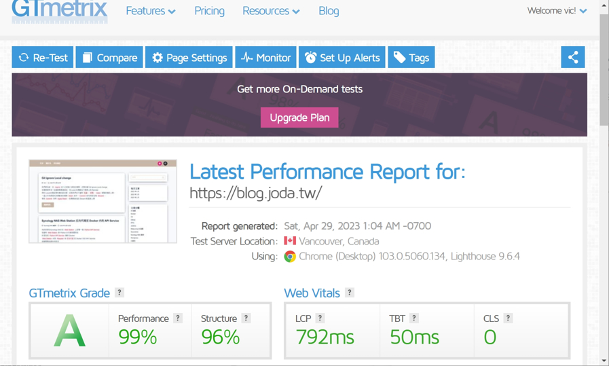Open the Welcome vic! account dropdown
This screenshot has height=366, width=609.
pyautogui.click(x=557, y=10)
